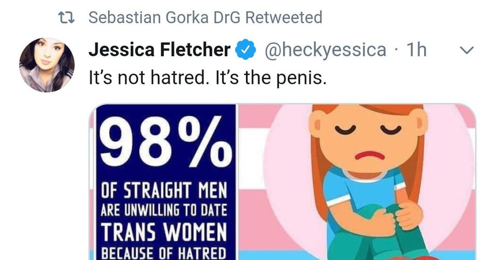Click the girl's closed eyes
This screenshot has height=260, width=496.
[x=368, y=130]
